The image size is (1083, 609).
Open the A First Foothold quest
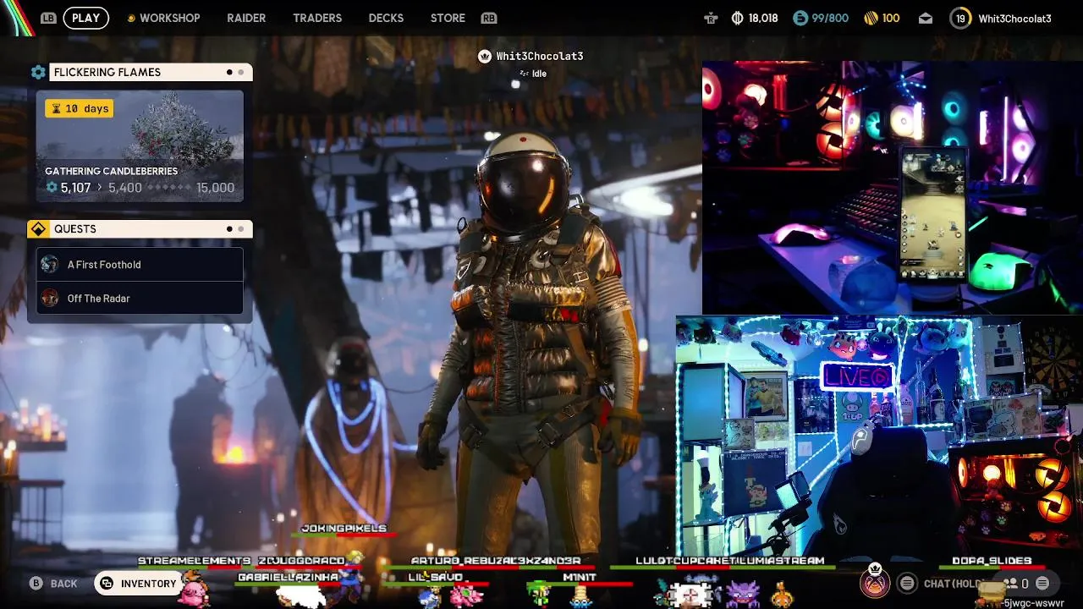coord(140,265)
